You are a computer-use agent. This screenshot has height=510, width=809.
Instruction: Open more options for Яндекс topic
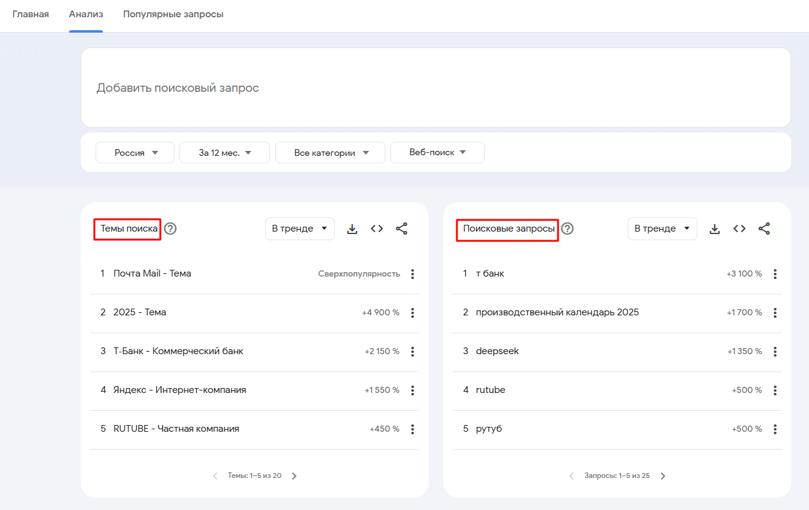[413, 391]
